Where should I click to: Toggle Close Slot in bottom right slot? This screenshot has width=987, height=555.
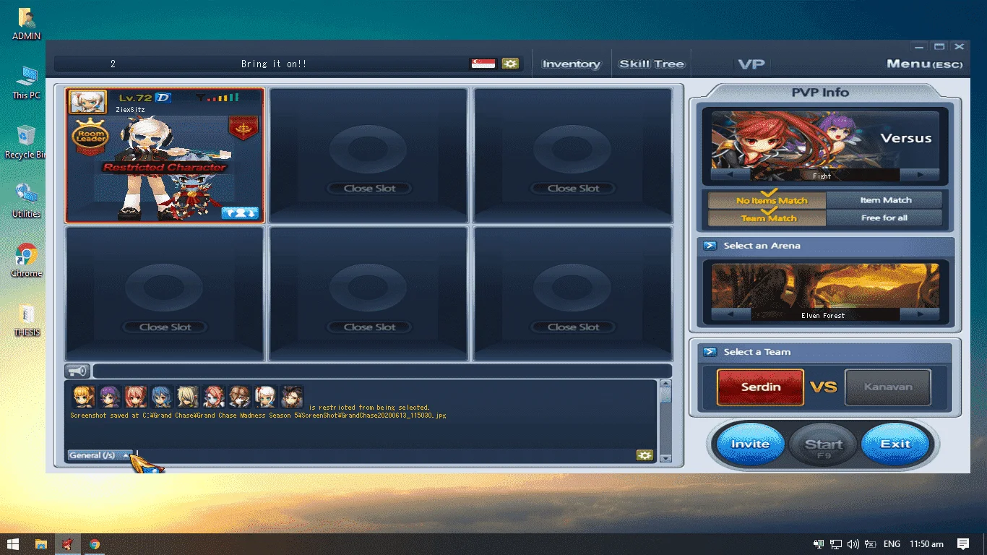[574, 327]
